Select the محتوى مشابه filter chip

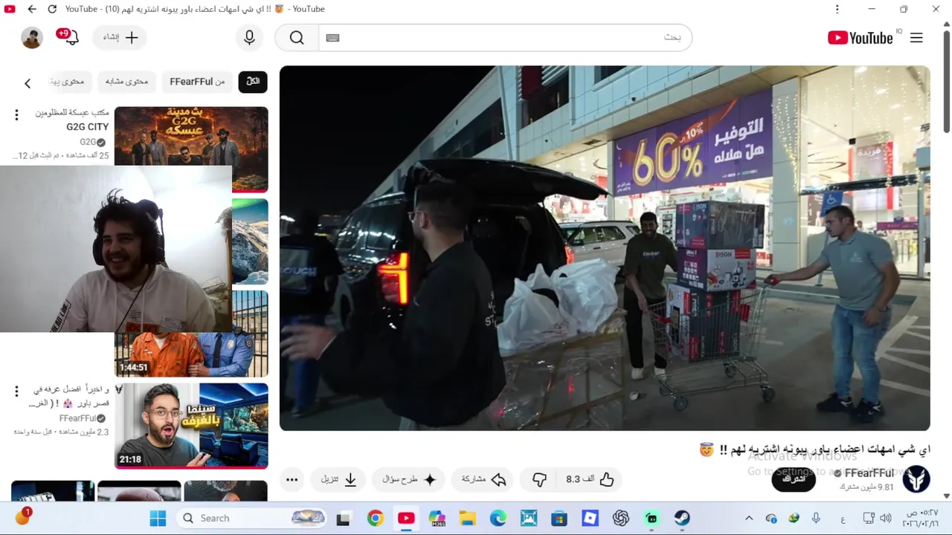(x=126, y=81)
